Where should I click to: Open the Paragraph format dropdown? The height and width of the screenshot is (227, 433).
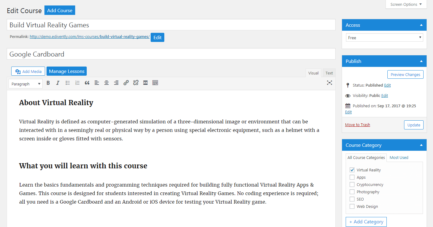tap(26, 84)
